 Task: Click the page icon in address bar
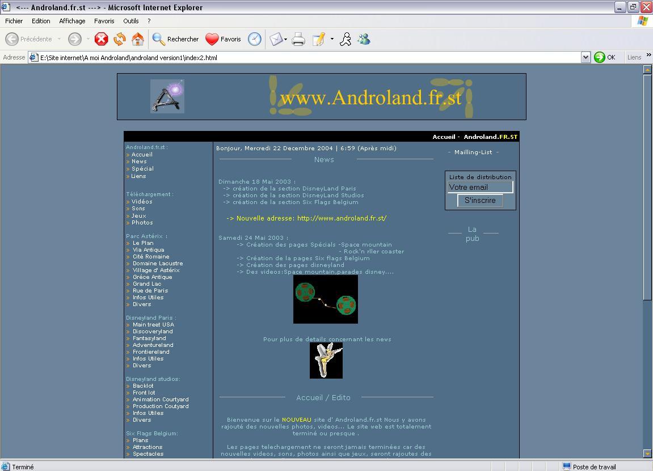tap(33, 57)
